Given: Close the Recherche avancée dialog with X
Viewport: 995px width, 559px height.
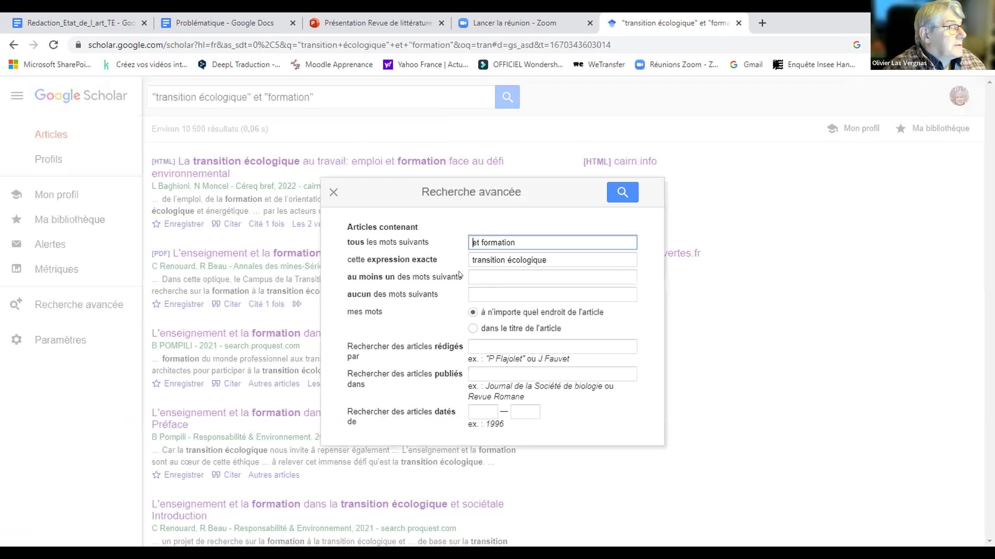Looking at the screenshot, I should 333,192.
